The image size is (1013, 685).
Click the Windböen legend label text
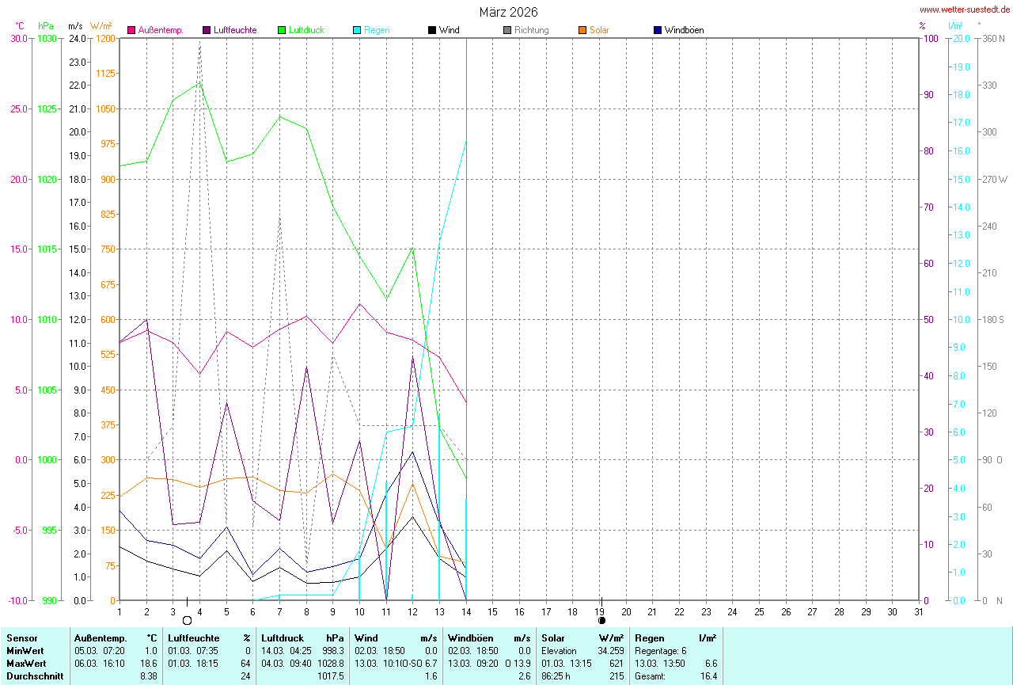[684, 30]
